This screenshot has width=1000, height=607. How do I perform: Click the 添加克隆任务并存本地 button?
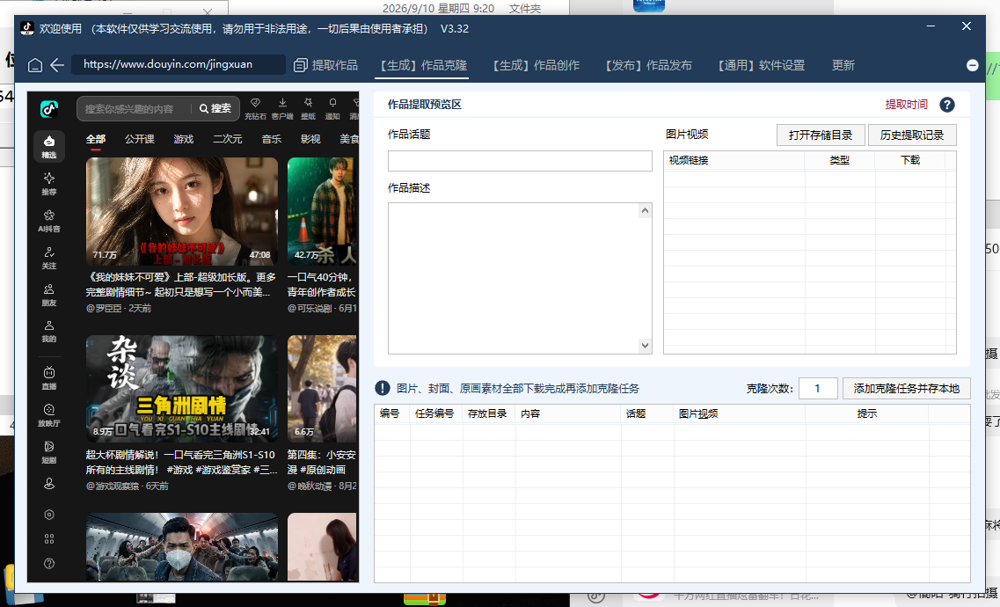906,388
